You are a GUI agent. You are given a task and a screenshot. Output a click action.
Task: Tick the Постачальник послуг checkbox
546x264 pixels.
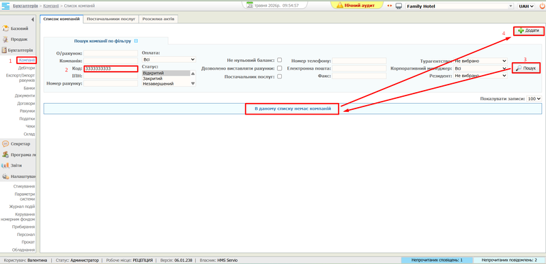pos(279,76)
